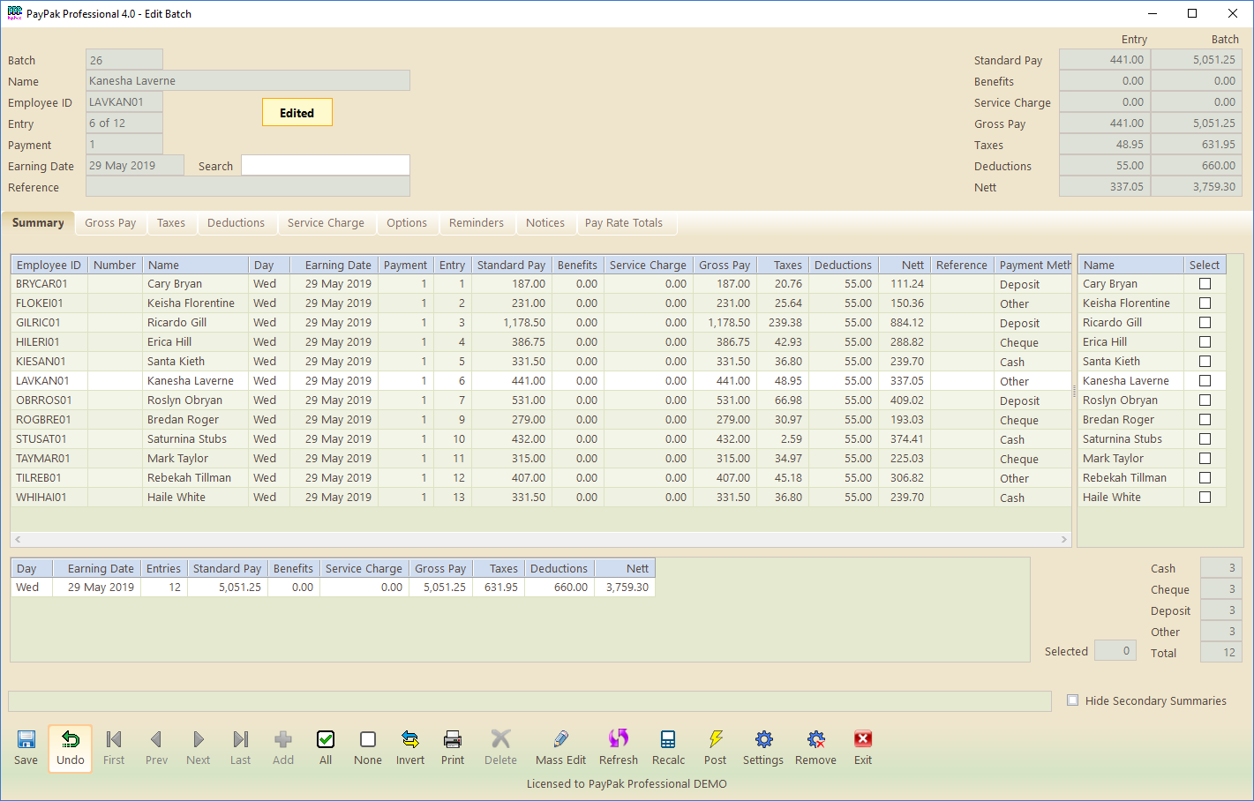This screenshot has width=1254, height=801.
Task: Sort by the Employee ID column header
Action: (x=49, y=265)
